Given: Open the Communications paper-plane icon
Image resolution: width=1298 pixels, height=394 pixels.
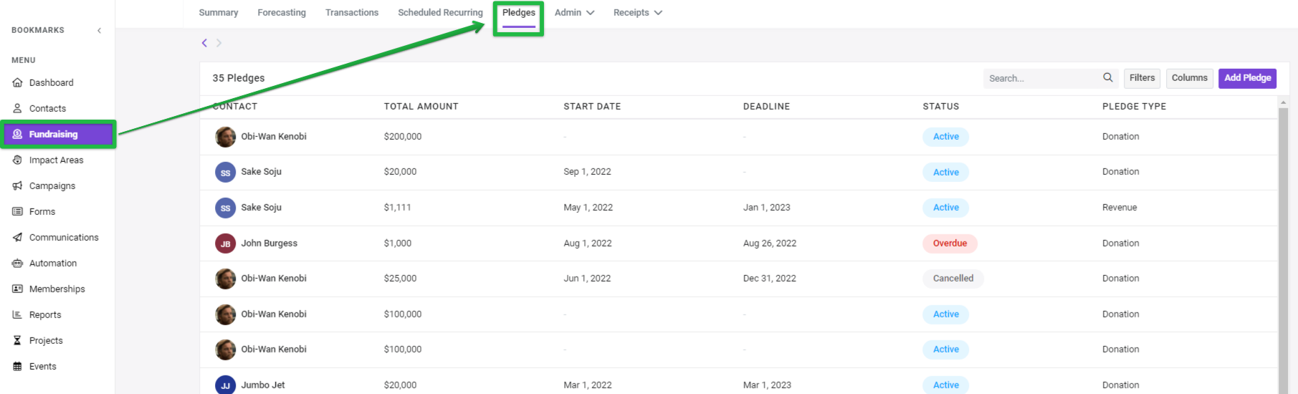Looking at the screenshot, I should coord(17,237).
